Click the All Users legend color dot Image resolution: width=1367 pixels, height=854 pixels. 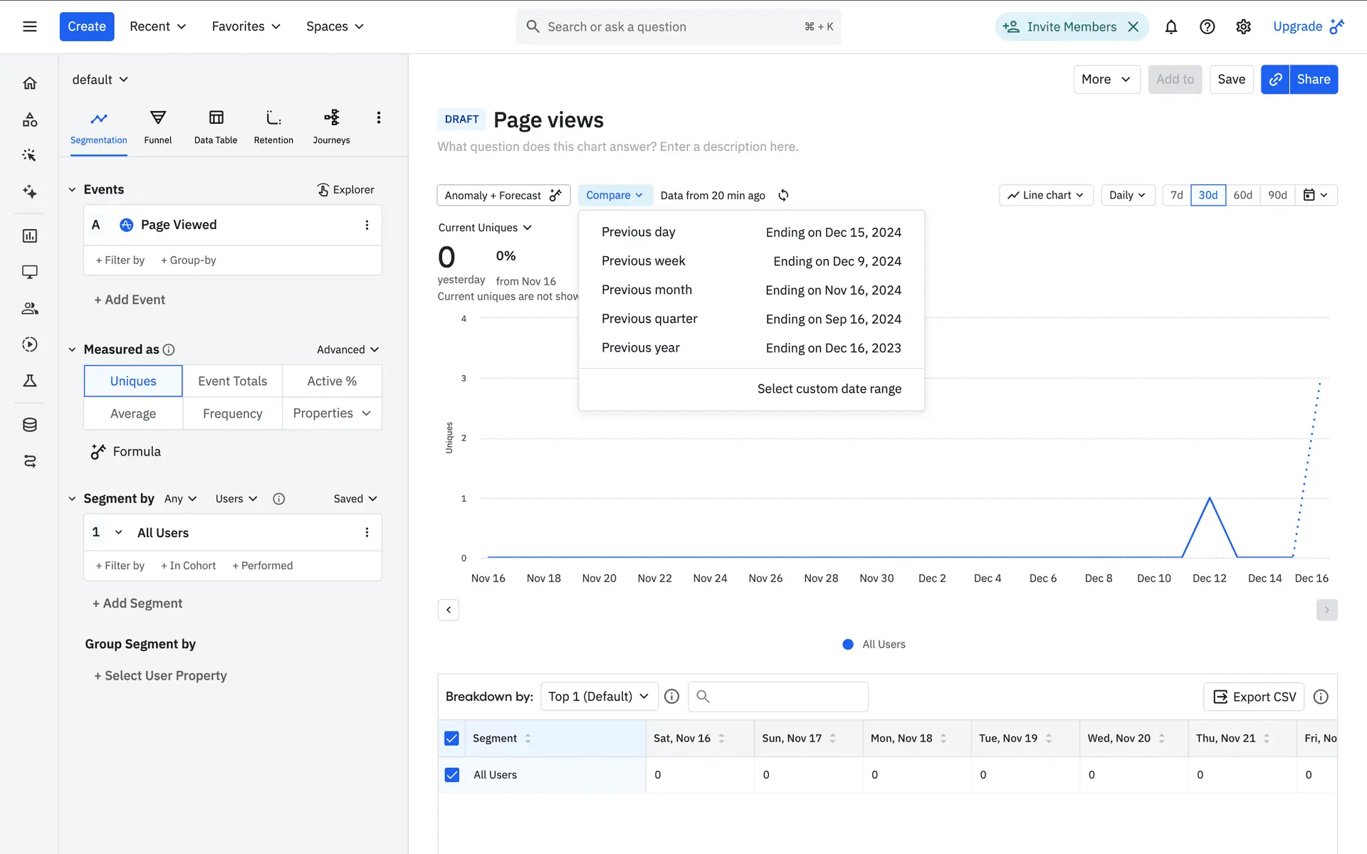[x=848, y=644]
